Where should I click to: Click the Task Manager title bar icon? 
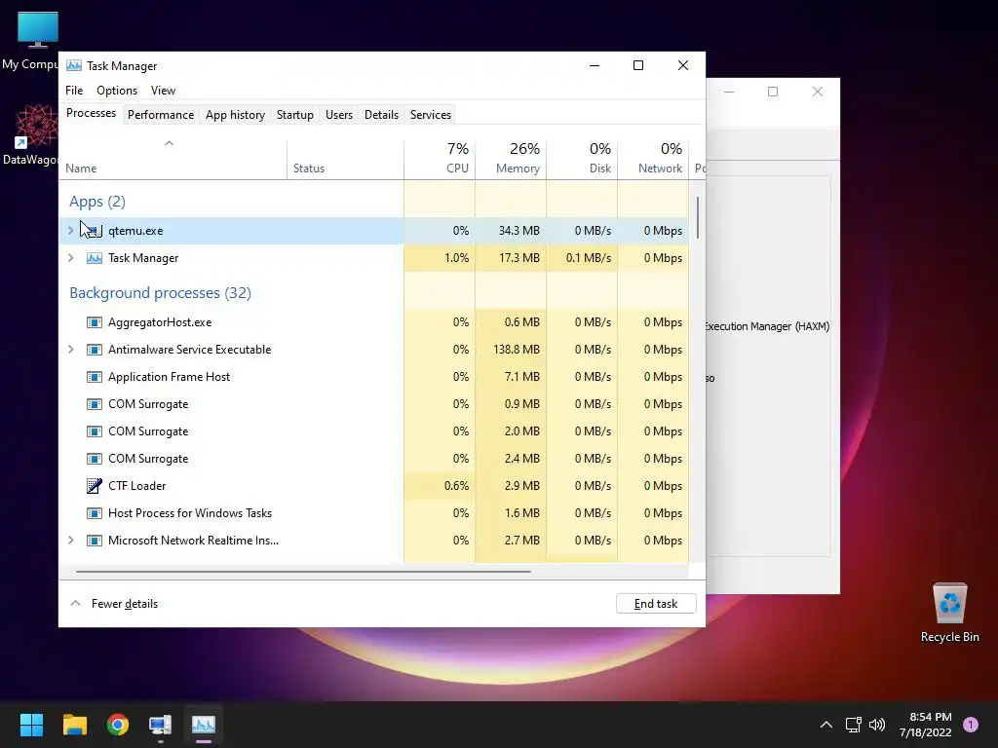coord(74,65)
